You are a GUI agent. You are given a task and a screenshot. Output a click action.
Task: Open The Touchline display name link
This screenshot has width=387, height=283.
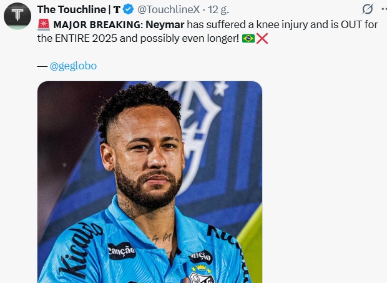coord(72,9)
